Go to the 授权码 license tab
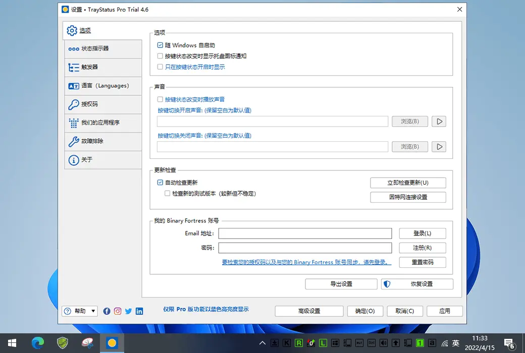Image resolution: width=525 pixels, height=353 pixels. (103, 104)
